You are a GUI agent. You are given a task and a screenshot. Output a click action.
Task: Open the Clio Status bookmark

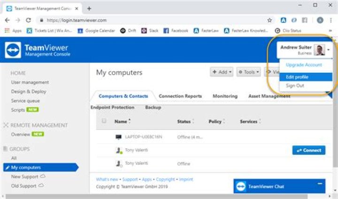pyautogui.click(x=288, y=31)
